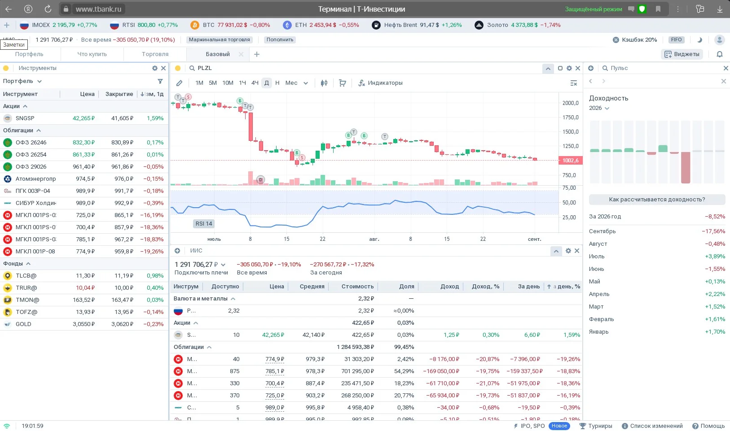Open settings gear of the PLZL chart widget
This screenshot has height=431, width=730.
[569, 68]
